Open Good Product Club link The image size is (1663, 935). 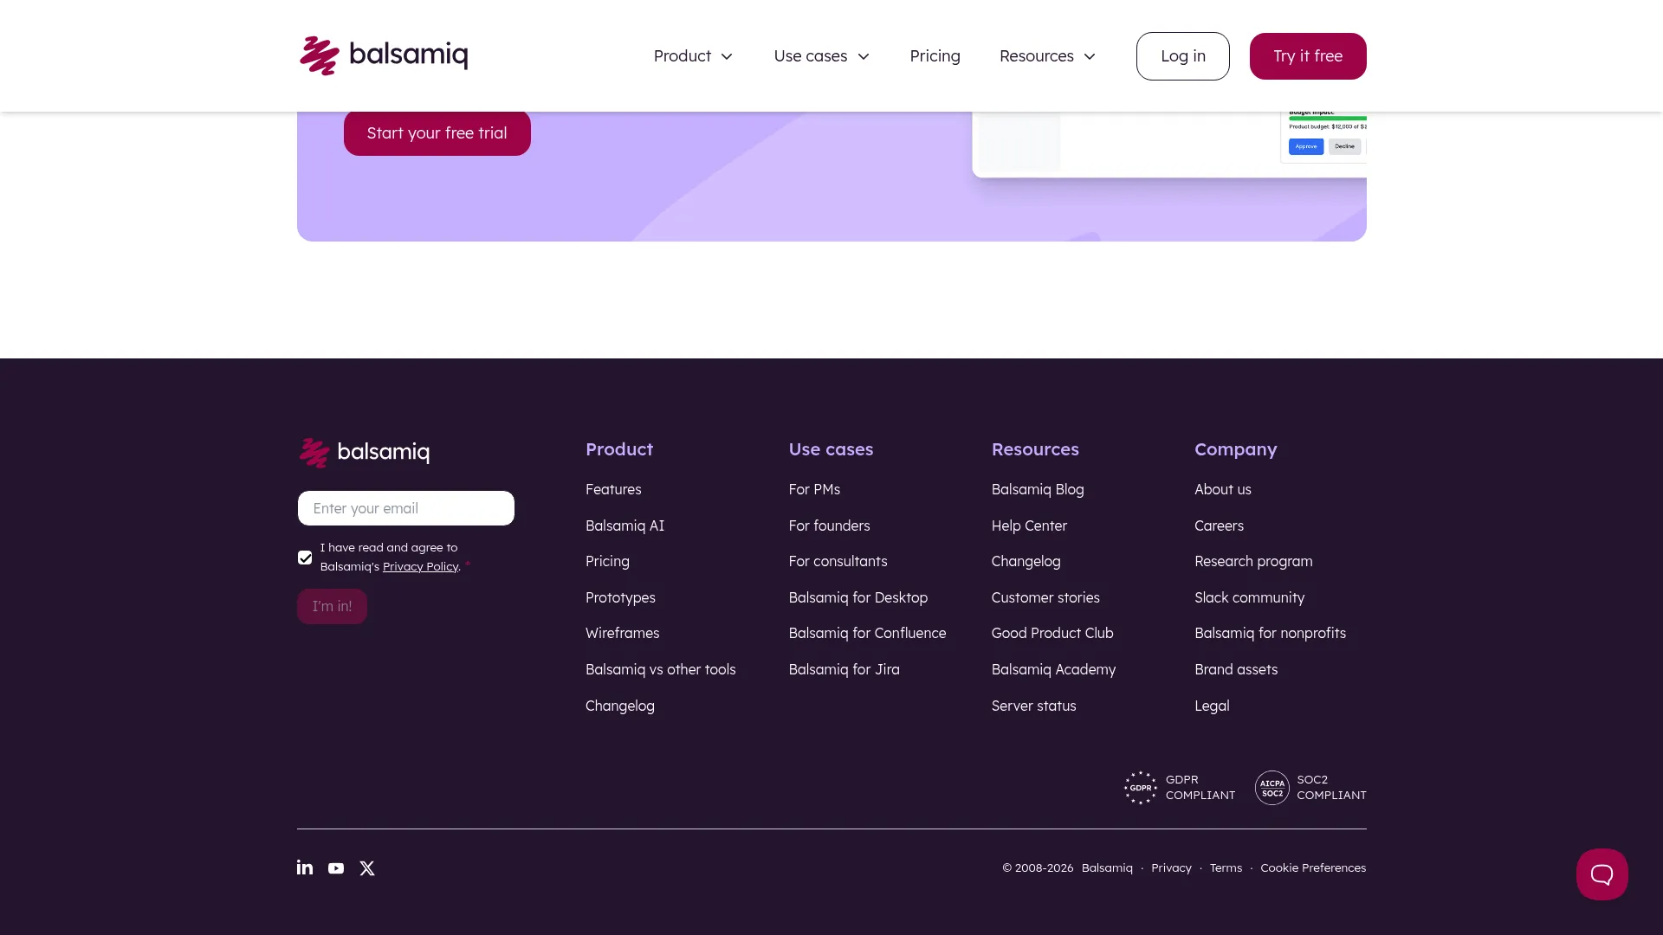(1052, 633)
